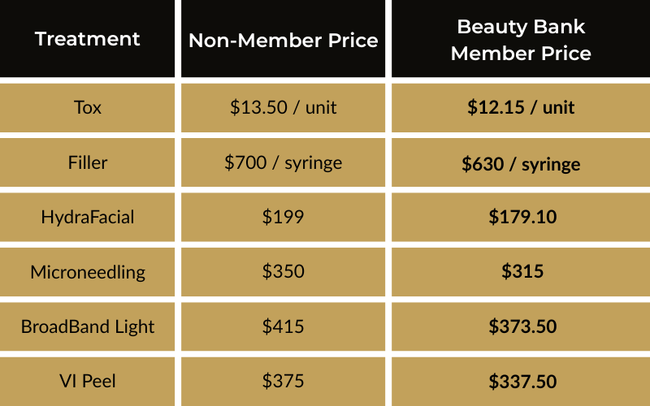650x406 pixels.
Task: Select the HydraFacial treatment cell
Action: click(x=88, y=217)
